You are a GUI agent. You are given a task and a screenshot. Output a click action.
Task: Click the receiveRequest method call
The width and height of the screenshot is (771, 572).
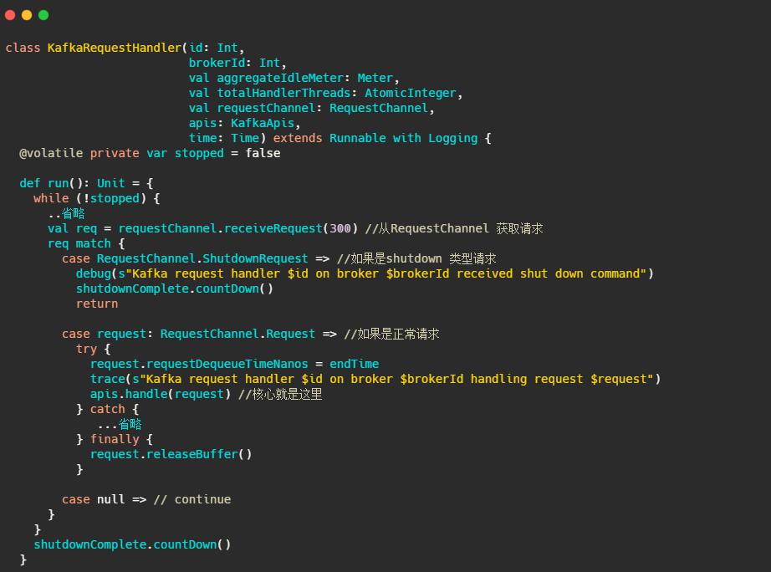tap(273, 228)
